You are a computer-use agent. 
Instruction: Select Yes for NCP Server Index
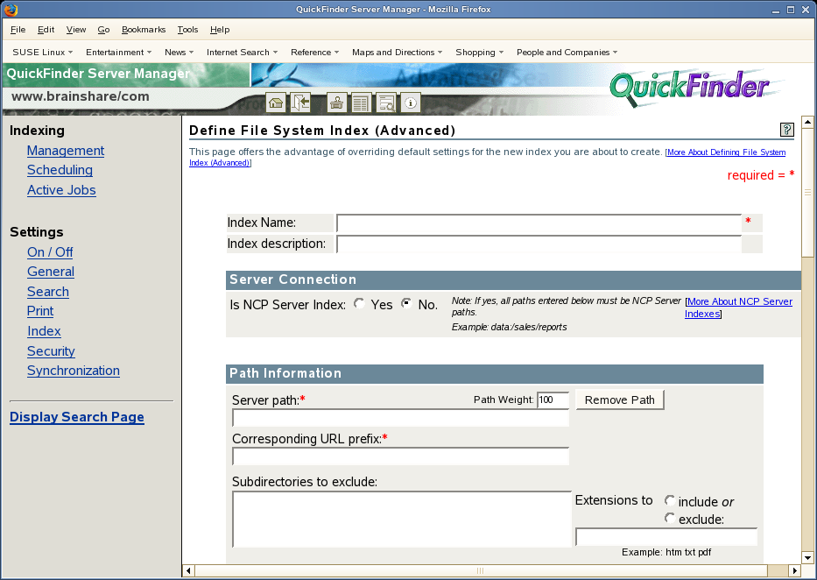tap(359, 303)
